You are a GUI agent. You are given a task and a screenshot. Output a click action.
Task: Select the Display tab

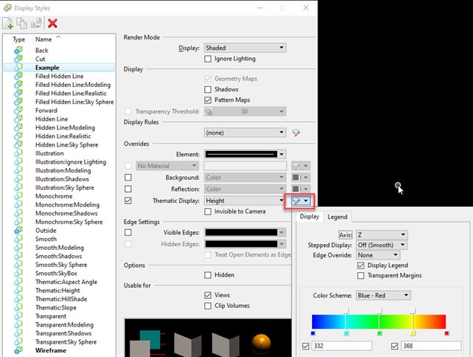(309, 217)
